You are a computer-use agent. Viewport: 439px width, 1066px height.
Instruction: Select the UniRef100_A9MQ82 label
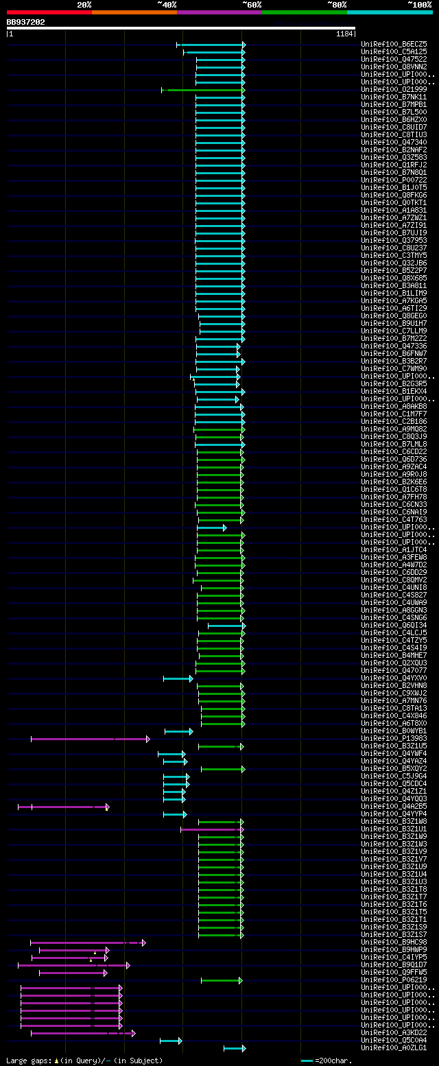[x=393, y=429]
